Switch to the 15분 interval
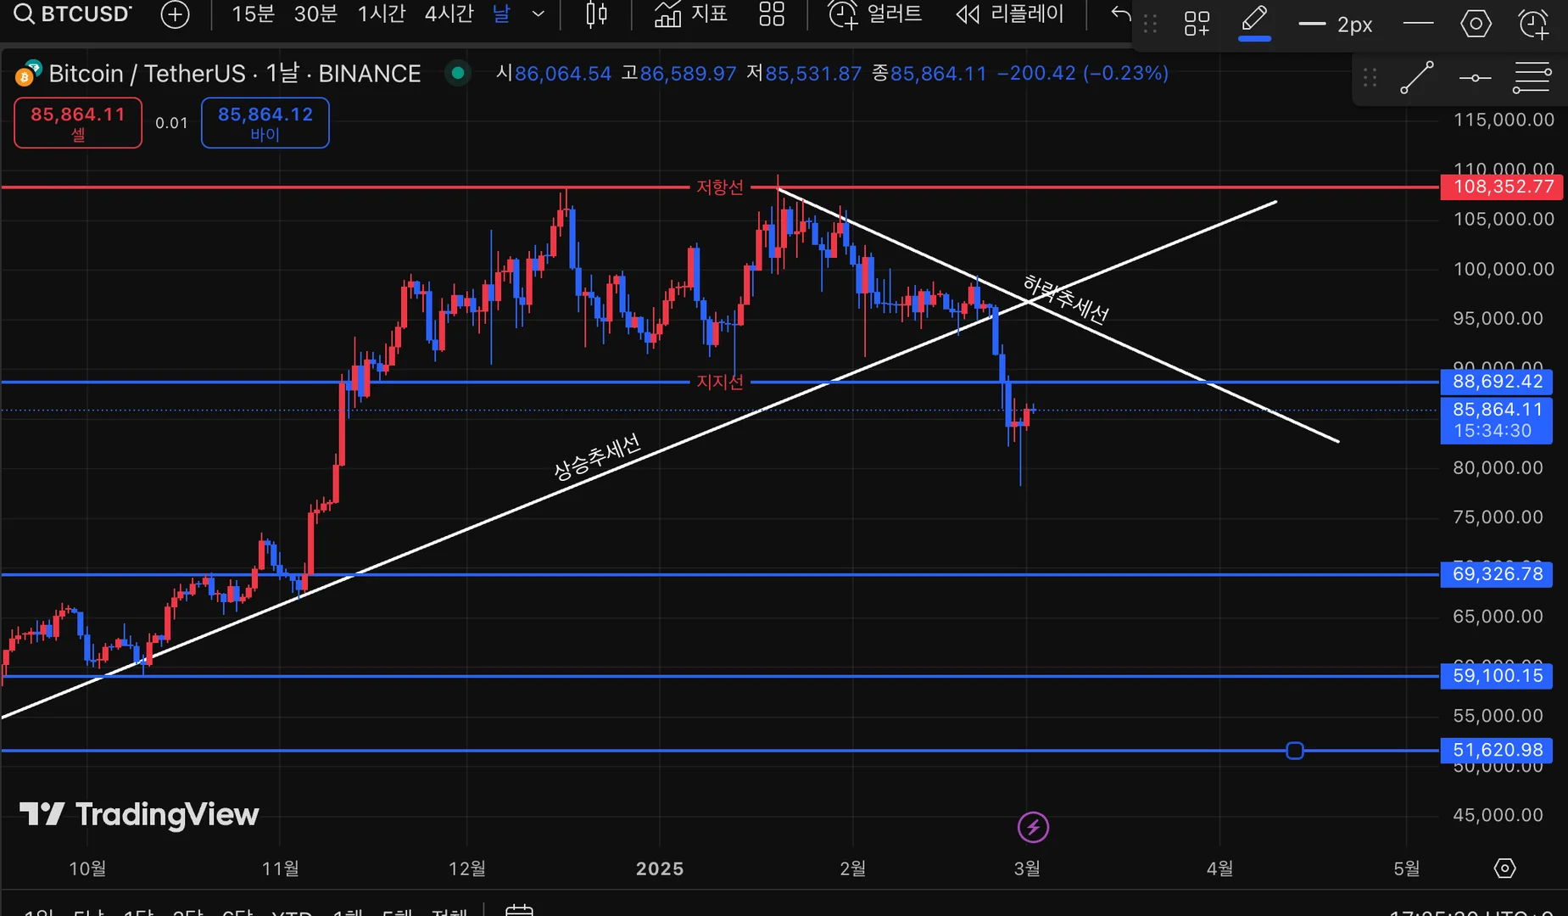This screenshot has width=1568, height=916. tap(253, 14)
